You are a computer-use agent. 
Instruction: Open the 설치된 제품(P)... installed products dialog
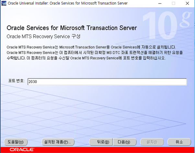58,142
